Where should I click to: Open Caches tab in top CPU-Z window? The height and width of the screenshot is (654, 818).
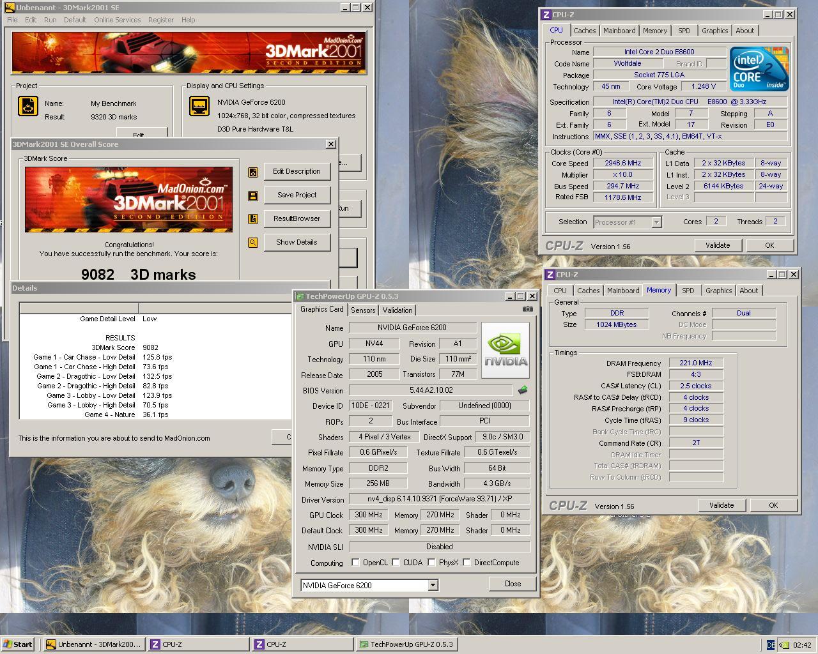pyautogui.click(x=584, y=31)
